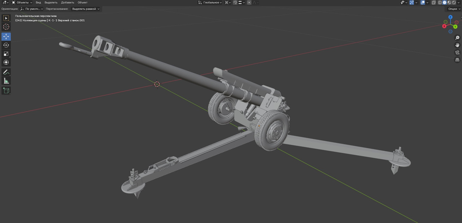
Task: Click the 3D cursor in viewport
Action: click(x=157, y=84)
